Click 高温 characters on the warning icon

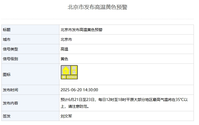pos(74,70)
